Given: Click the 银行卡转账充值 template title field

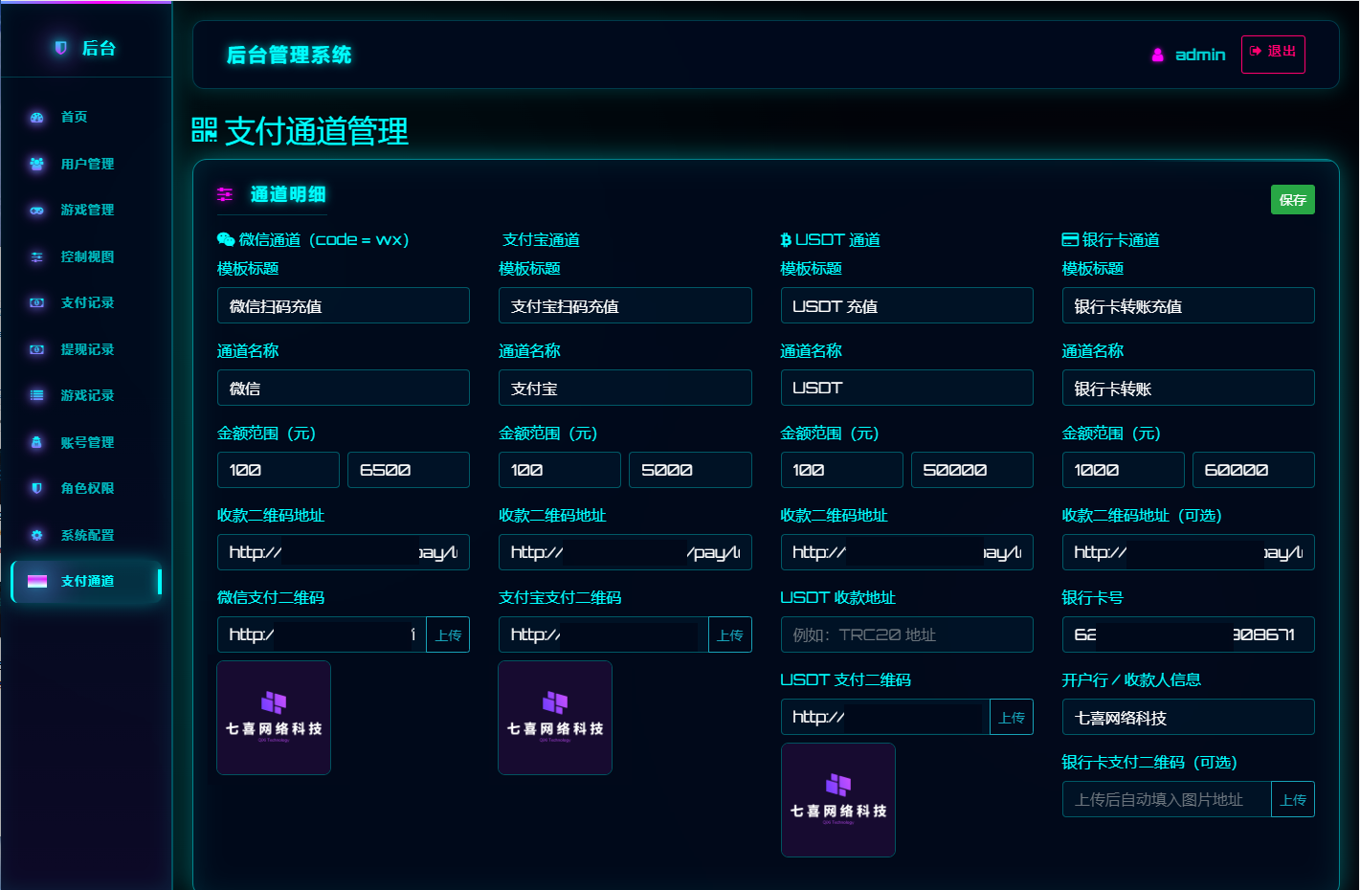Looking at the screenshot, I should pyautogui.click(x=1189, y=305).
